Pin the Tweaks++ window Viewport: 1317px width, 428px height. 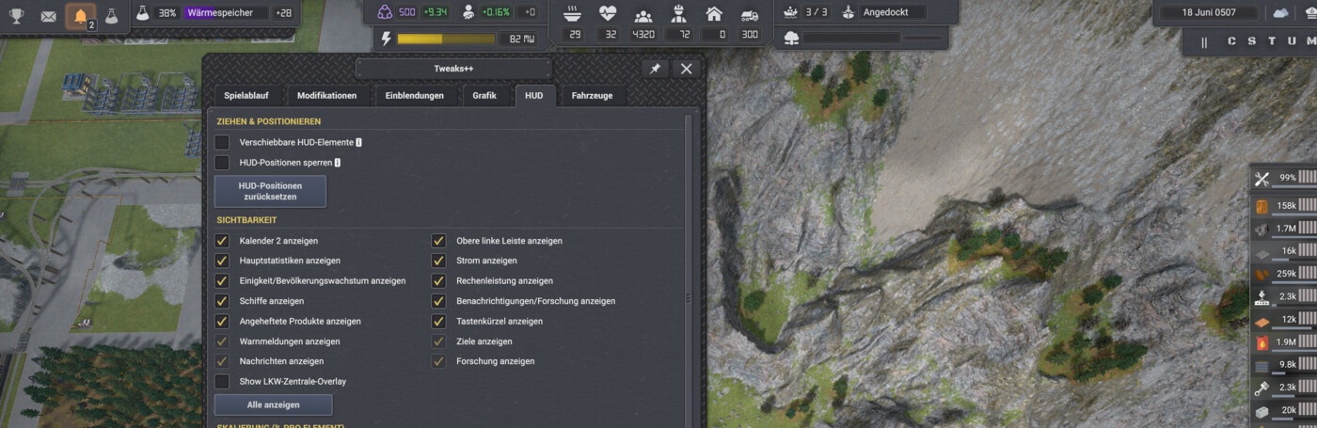(x=655, y=69)
